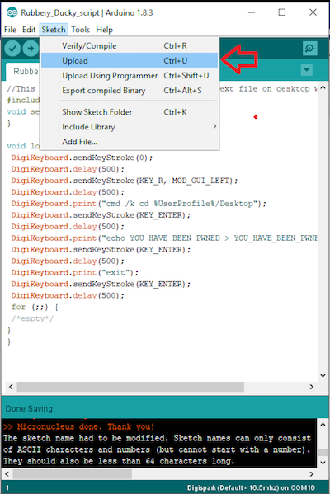This screenshot has width=330, height=494.
Task: Open the File menu
Action: [x=10, y=30]
